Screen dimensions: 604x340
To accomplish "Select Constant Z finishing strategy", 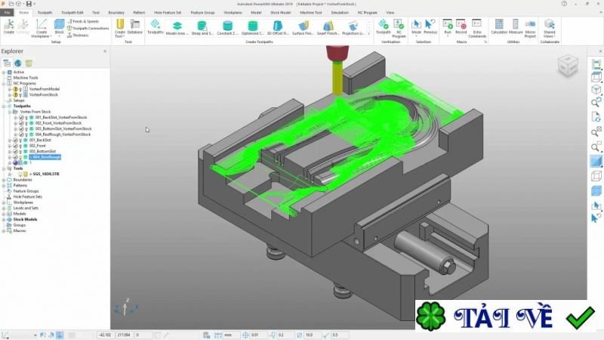I will click(227, 28).
